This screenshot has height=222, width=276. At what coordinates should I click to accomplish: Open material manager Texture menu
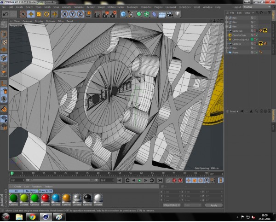[48, 187]
